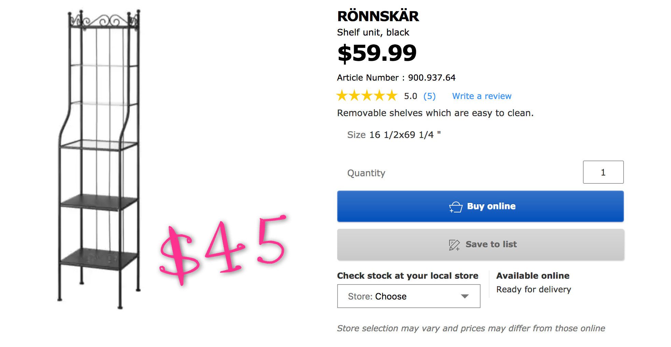Click the $59.99 price
Viewport: 671px width, 347px height.
tap(377, 53)
